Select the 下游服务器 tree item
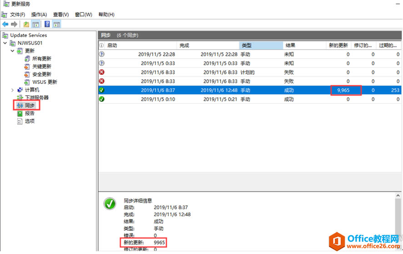The image size is (403, 254). point(37,98)
